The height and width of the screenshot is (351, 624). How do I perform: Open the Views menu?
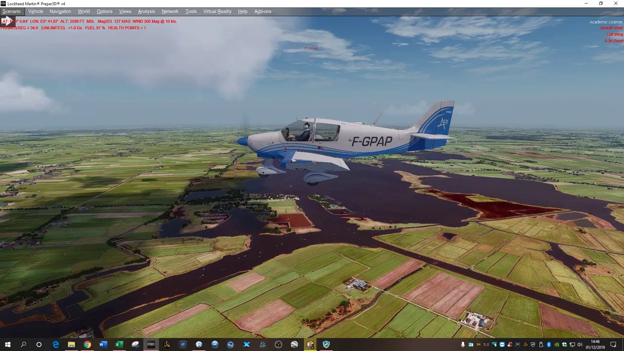point(125,11)
